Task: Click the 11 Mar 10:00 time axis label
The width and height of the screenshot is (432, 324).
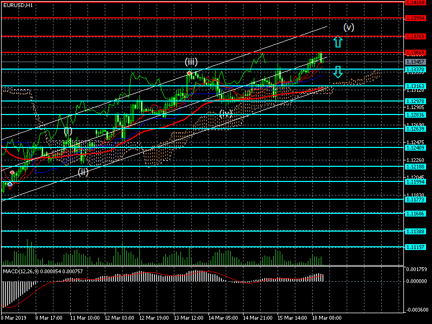Action: click(x=85, y=318)
